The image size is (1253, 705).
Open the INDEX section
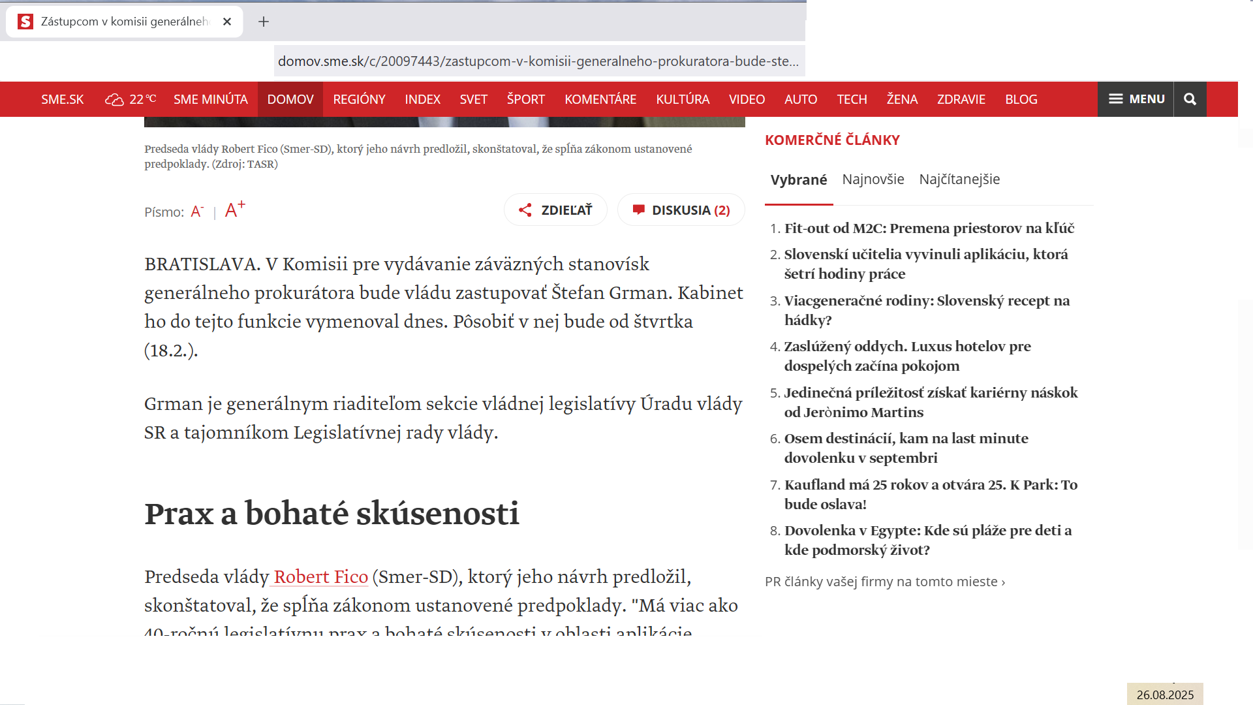(422, 99)
